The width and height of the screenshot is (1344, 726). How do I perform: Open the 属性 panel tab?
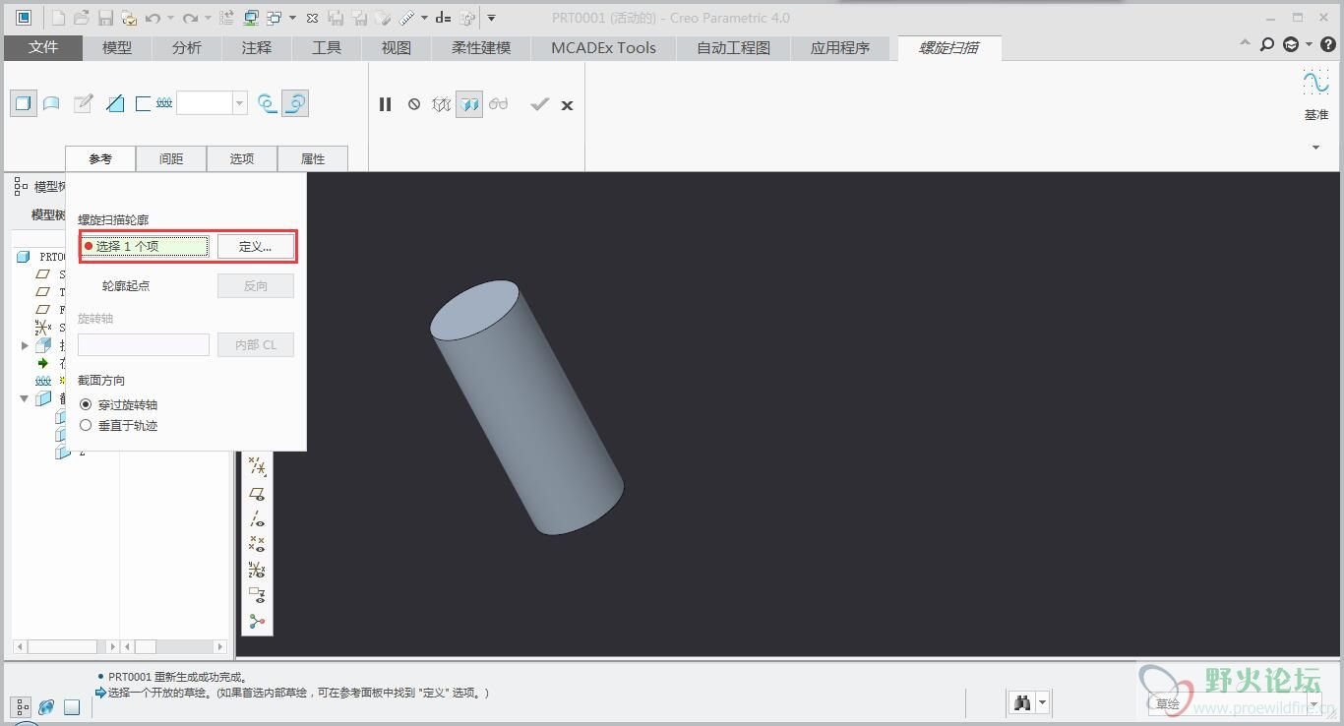[x=313, y=158]
